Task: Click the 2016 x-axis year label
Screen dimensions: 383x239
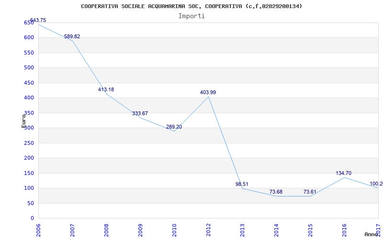Action: click(344, 229)
